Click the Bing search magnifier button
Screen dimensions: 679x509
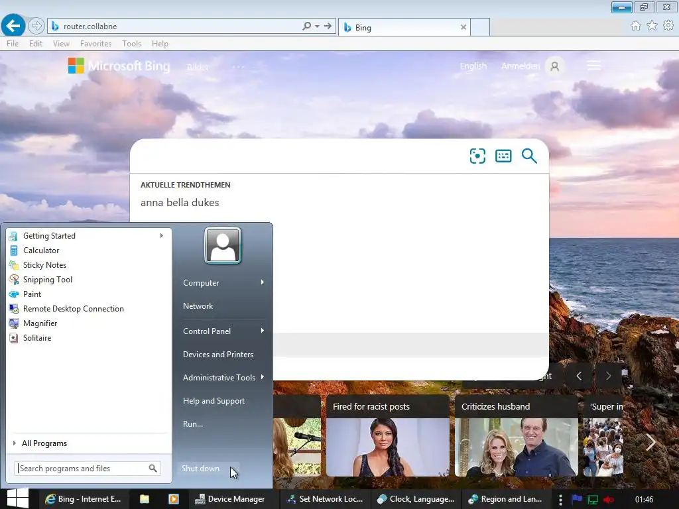pyautogui.click(x=529, y=156)
